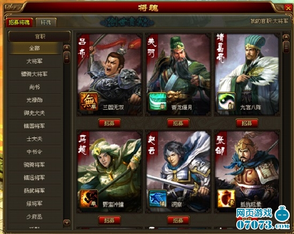Click Ma Chao's 野蛮冲撞 skill icon
The image size is (294, 234).
(89, 199)
